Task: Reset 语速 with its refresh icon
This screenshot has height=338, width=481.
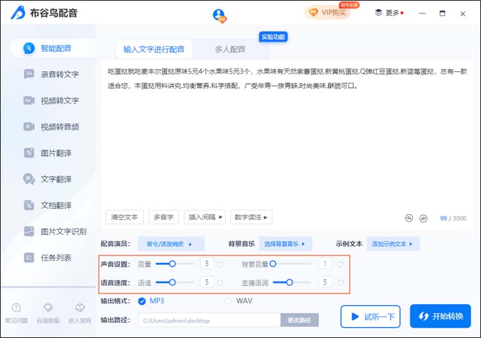Action: tap(220, 282)
